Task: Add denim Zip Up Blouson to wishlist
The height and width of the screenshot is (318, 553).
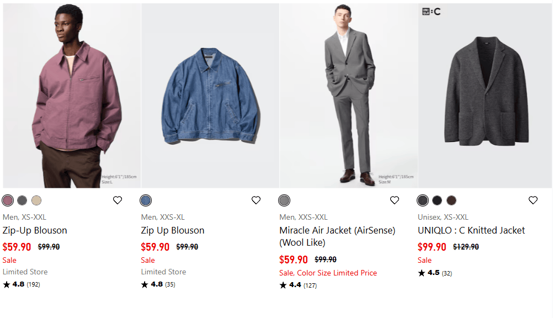Action: click(256, 200)
